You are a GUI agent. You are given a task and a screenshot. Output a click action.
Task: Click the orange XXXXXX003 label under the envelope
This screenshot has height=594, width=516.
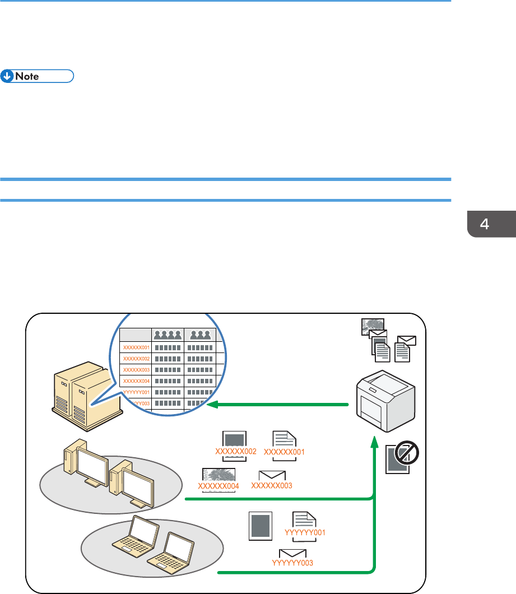coord(272,486)
